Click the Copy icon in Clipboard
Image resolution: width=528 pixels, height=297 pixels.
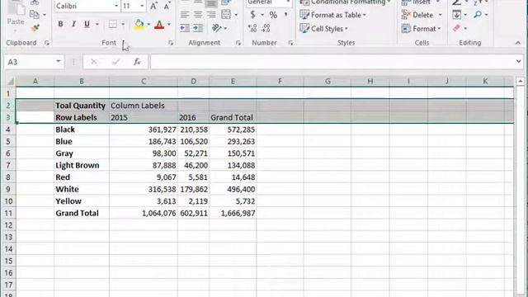35,15
